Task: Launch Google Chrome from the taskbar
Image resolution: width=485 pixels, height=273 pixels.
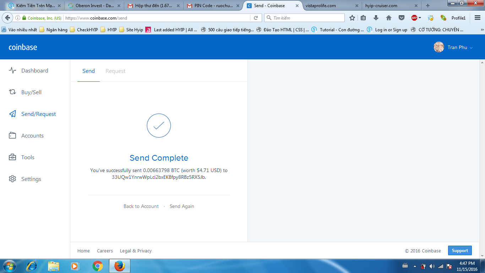Action: click(x=98, y=266)
